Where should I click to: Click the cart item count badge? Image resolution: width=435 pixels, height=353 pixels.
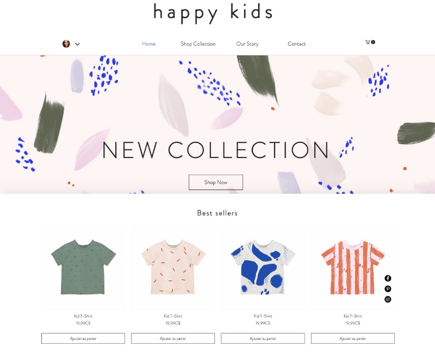(373, 41)
